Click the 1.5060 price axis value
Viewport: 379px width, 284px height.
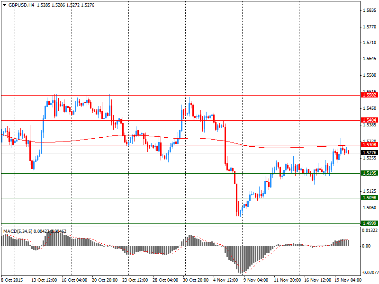pos(370,207)
